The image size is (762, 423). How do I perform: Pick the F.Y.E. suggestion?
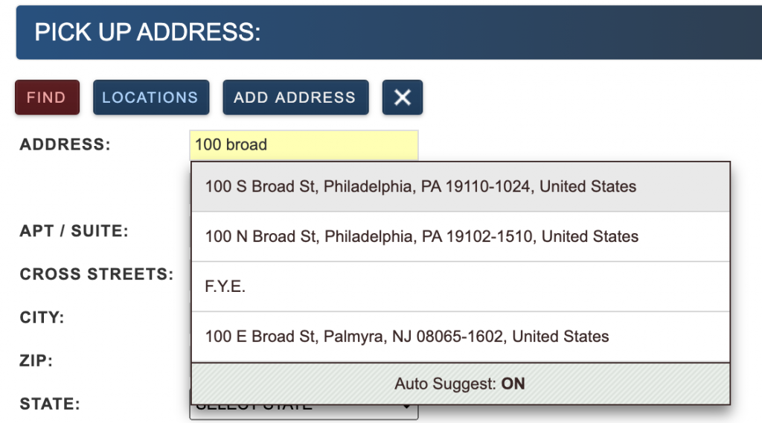tap(225, 287)
